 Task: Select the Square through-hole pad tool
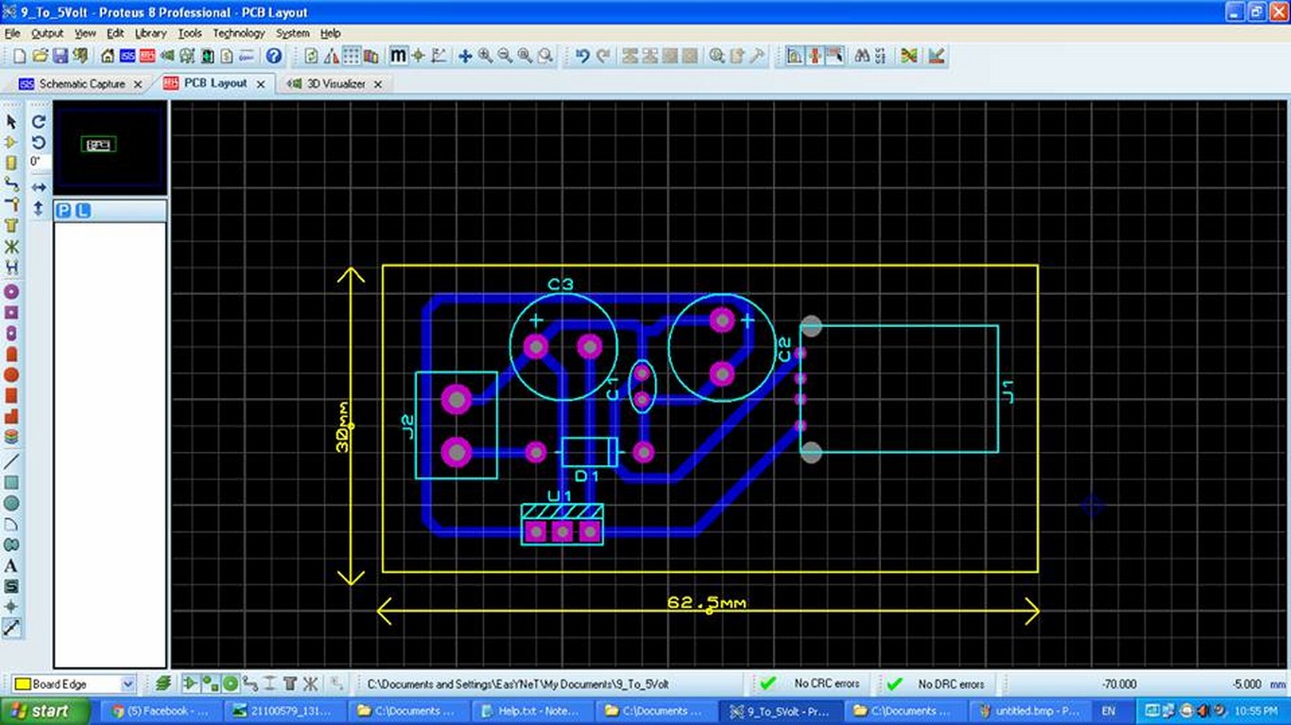pyautogui.click(x=11, y=312)
